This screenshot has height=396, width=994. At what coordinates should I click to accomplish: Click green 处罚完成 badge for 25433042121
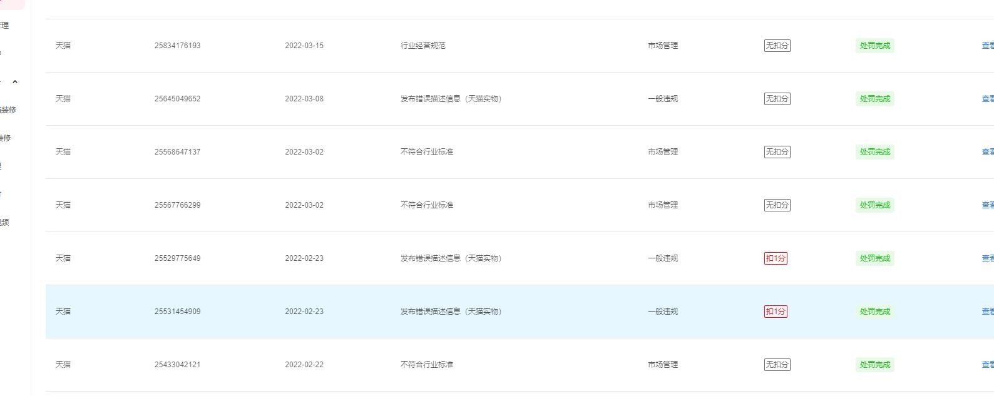pyautogui.click(x=874, y=365)
